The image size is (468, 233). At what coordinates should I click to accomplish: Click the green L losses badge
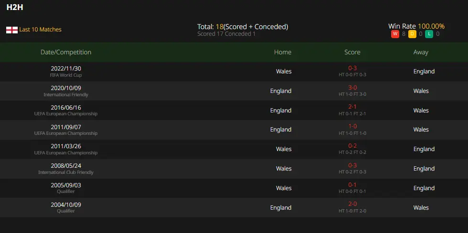[429, 34]
